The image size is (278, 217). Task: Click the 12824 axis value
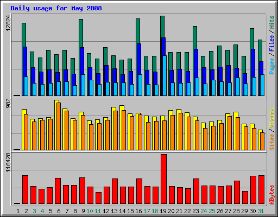coord(8,23)
